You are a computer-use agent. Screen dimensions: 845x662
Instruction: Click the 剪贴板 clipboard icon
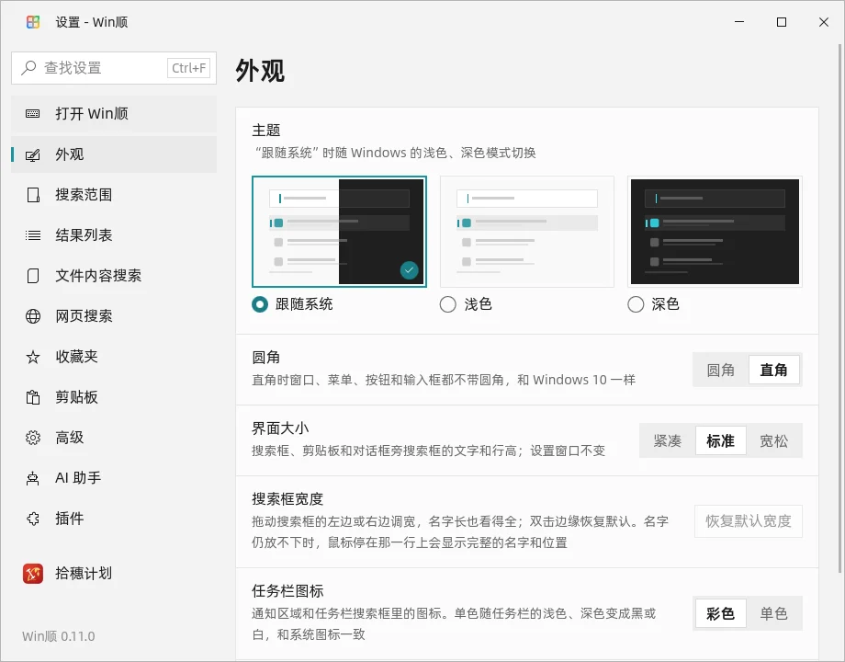(x=33, y=397)
